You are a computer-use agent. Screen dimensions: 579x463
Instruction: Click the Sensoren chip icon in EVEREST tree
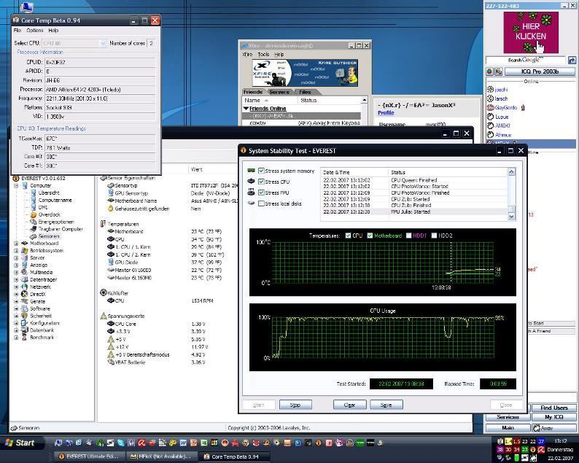pos(34,236)
